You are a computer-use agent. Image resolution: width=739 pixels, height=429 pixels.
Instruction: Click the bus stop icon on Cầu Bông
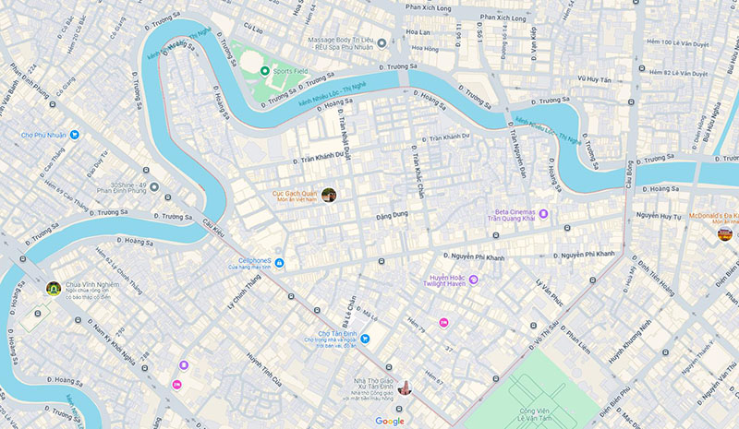click(631, 102)
